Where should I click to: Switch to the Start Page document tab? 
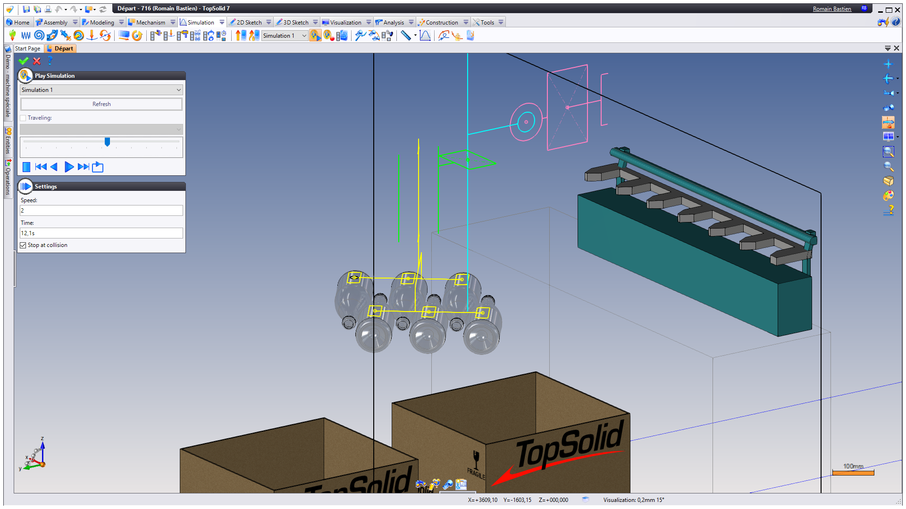(28, 49)
